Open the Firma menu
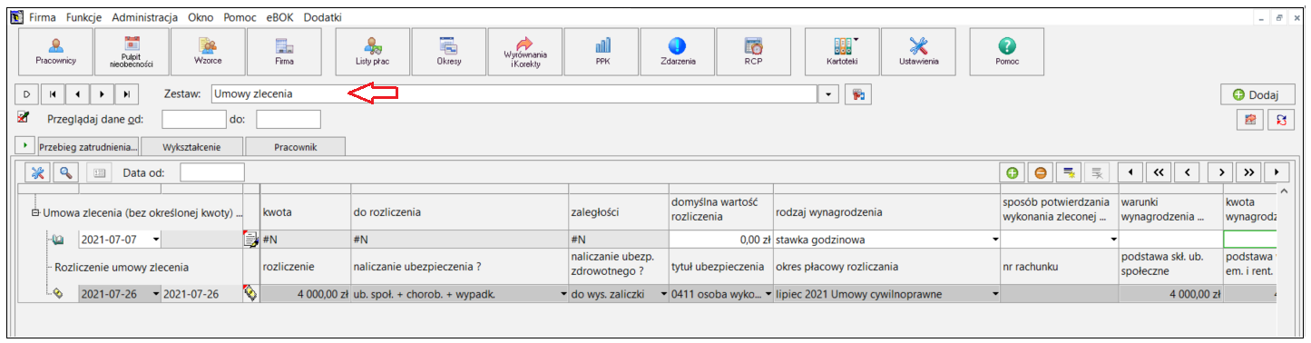 (x=43, y=17)
